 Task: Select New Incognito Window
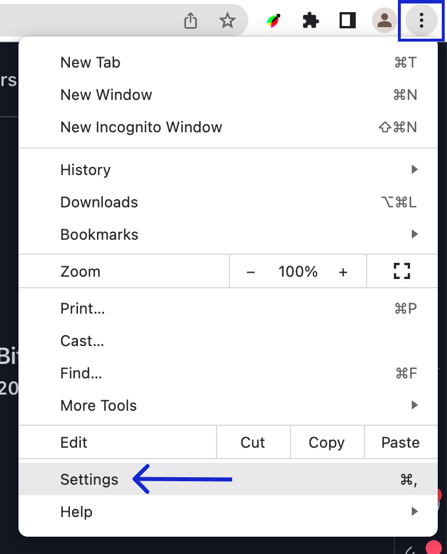click(141, 127)
